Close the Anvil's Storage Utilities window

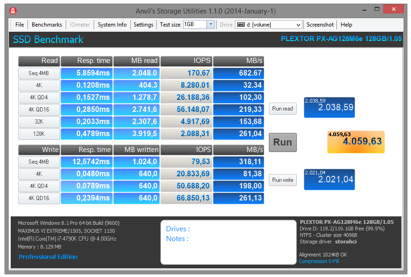393,9
